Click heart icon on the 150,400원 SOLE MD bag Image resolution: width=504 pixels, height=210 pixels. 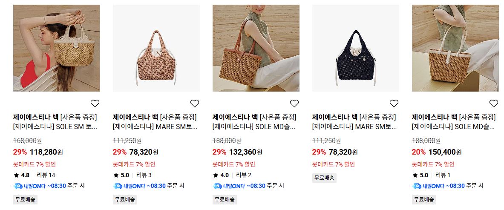pos(493,103)
